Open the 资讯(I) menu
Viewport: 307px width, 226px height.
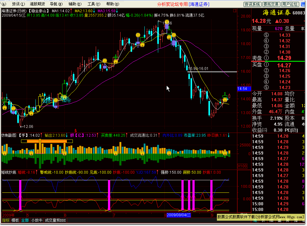point(19,4)
